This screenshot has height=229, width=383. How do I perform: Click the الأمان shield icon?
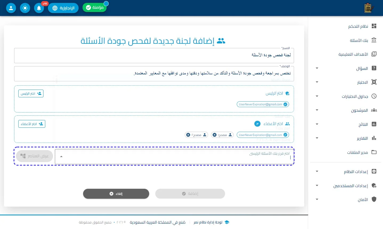pyautogui.click(x=374, y=199)
